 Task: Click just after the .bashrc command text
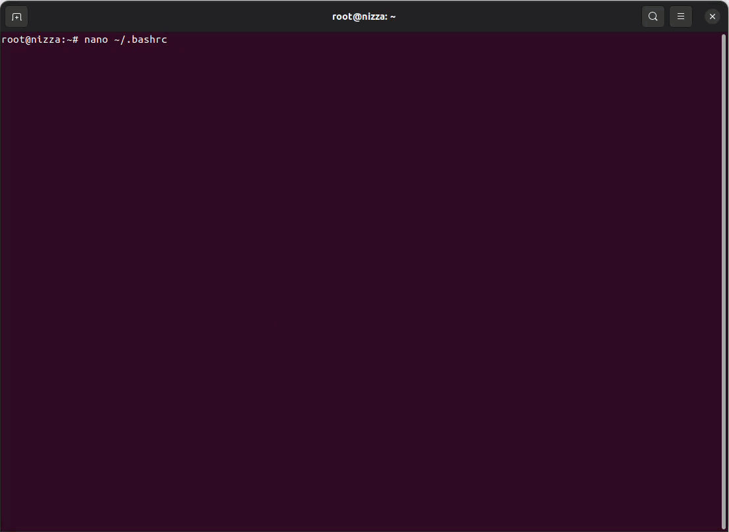point(171,40)
